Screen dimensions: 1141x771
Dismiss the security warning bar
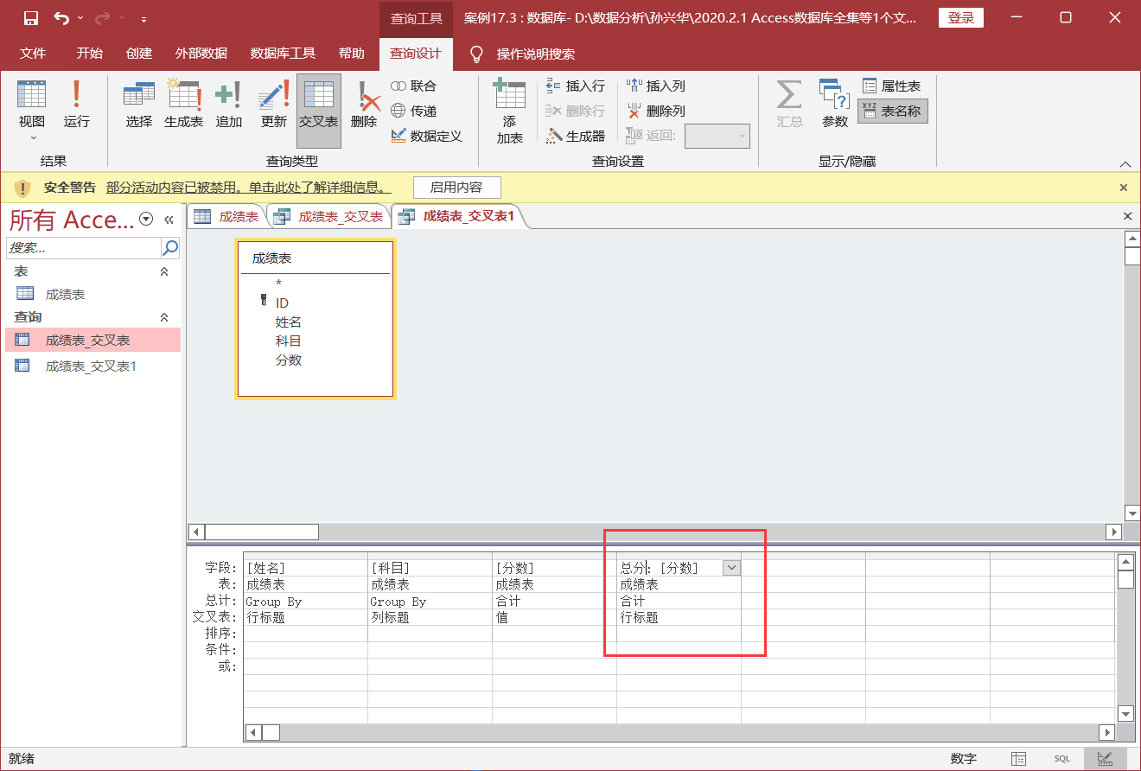pos(1124,188)
